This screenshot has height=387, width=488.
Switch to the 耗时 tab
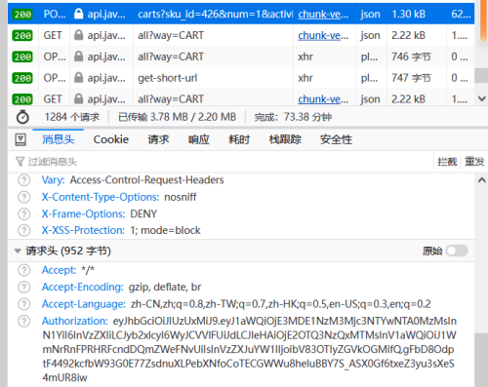pos(239,139)
